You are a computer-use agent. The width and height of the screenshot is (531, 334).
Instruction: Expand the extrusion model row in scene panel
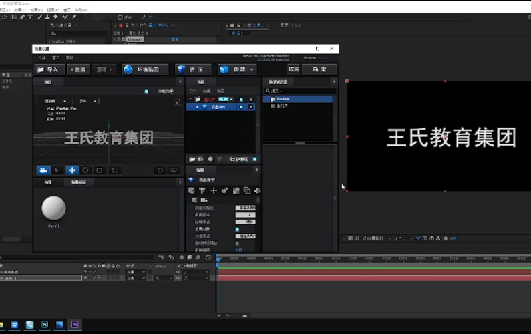pyautogui.click(x=197, y=107)
